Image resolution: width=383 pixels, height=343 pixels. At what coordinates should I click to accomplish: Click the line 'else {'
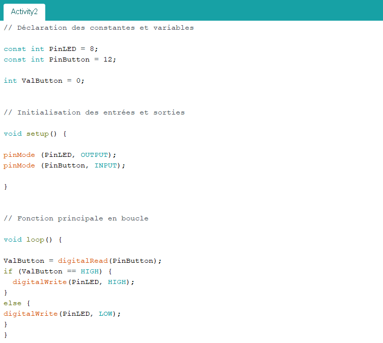tap(17, 303)
